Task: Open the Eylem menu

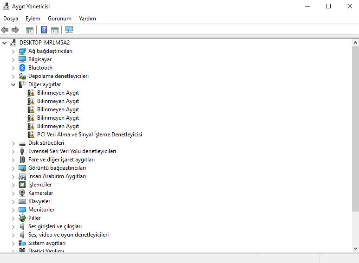Action: [33, 19]
